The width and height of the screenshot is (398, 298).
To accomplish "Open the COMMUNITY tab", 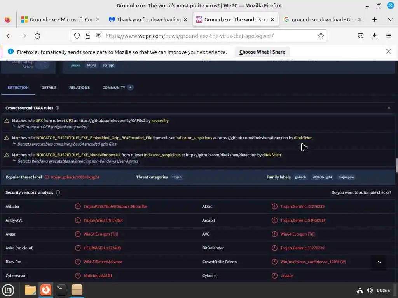I will point(117,88).
